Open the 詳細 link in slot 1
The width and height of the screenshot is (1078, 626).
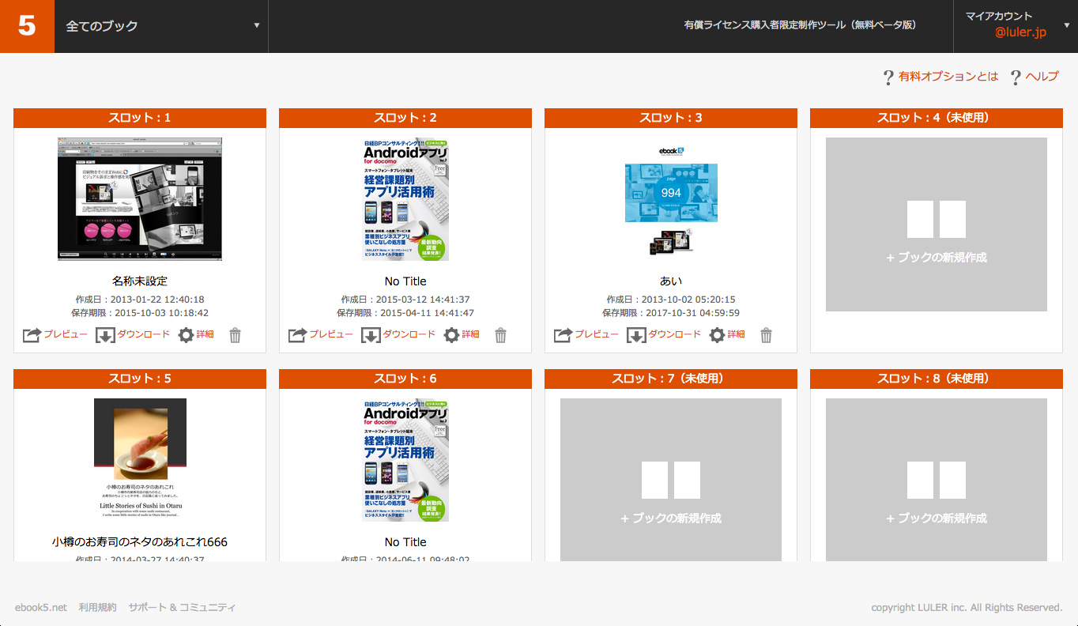click(205, 334)
